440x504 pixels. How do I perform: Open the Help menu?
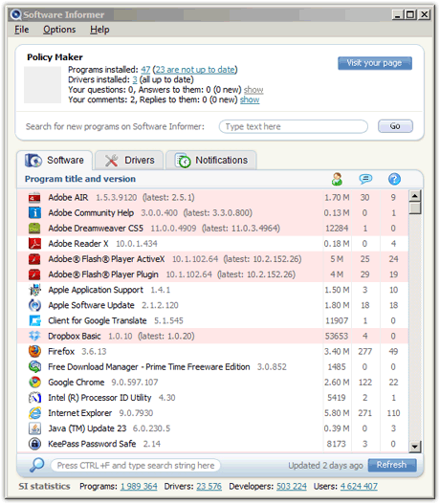[99, 30]
